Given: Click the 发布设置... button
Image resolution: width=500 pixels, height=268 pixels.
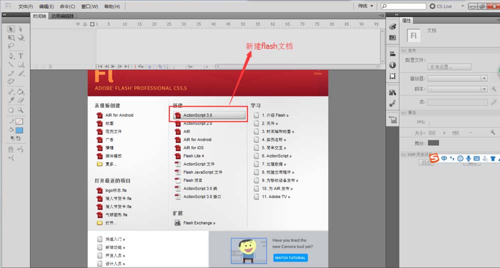Looking at the screenshot, I should [449, 67].
